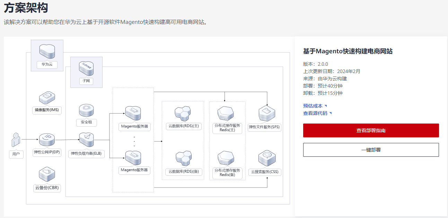Select the 镜像服务(IMS) icon
This screenshot has width=448, height=218.
point(47,98)
